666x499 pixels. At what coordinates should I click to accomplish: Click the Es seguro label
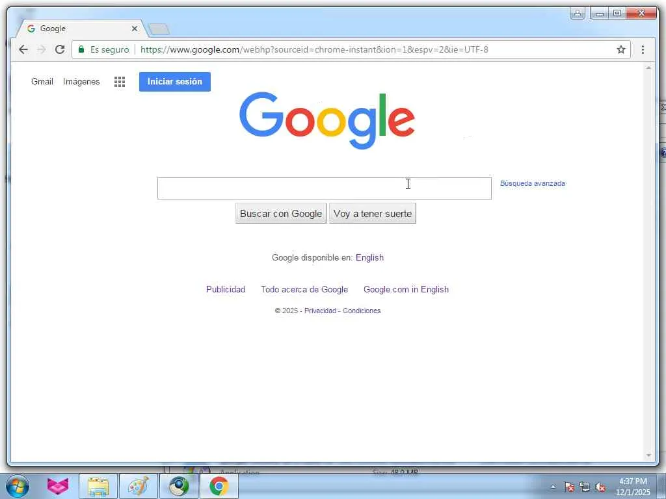click(109, 49)
